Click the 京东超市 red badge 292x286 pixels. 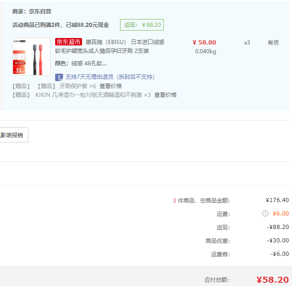69,42
